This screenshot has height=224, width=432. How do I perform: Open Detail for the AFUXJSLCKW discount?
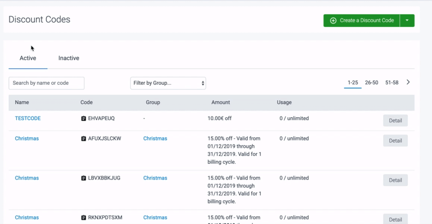[x=395, y=141]
